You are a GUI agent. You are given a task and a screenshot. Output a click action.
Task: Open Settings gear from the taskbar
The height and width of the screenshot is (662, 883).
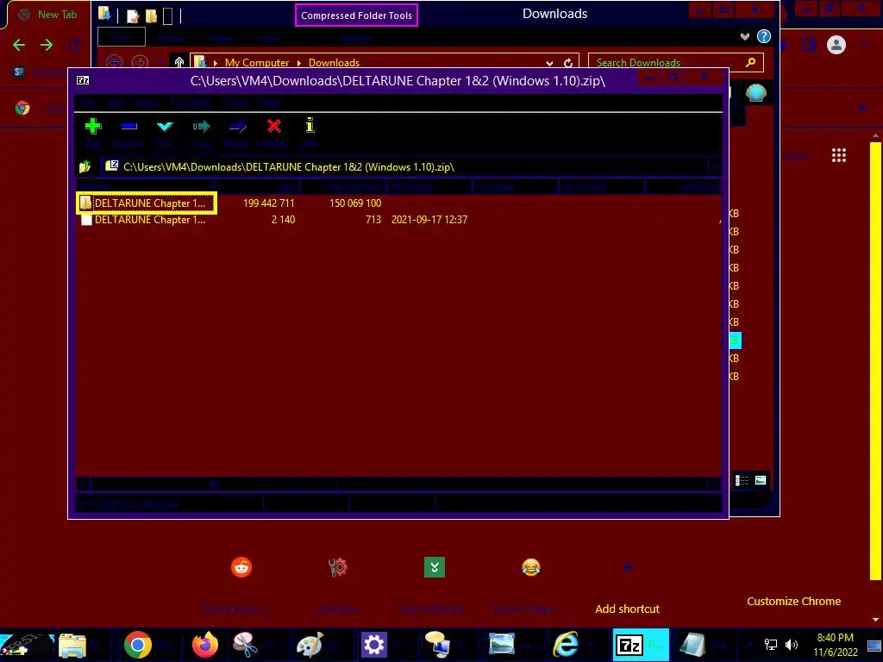374,645
